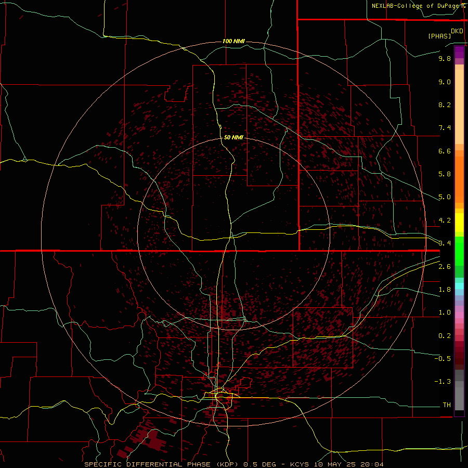Click the 2.6 scale value
Screen dimensions: 468x468
coord(445,267)
